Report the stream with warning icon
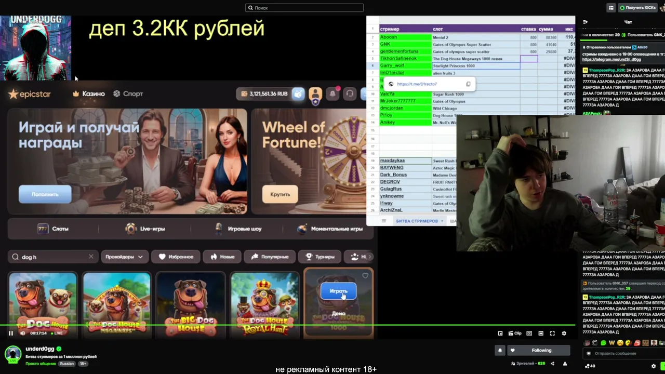Screen dimensions: 665x374 565,364
